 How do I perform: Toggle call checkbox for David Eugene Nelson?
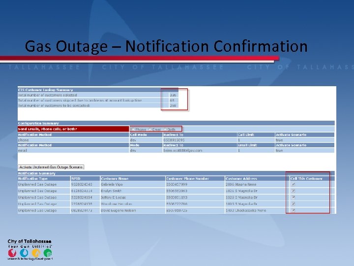293,210
